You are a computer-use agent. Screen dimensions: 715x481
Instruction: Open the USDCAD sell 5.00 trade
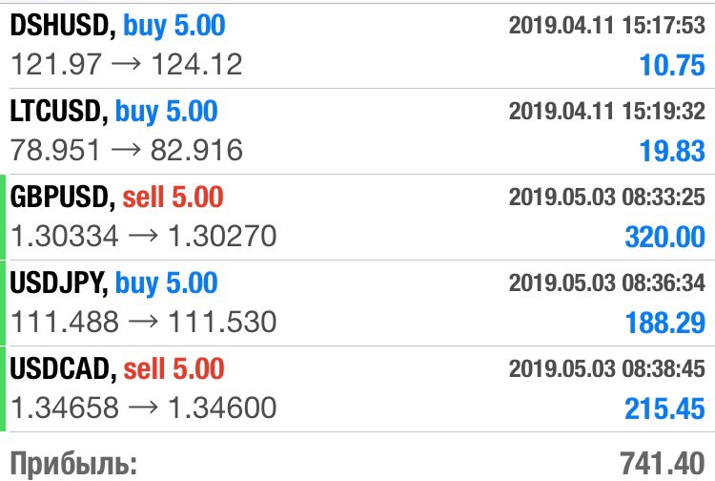(357, 388)
